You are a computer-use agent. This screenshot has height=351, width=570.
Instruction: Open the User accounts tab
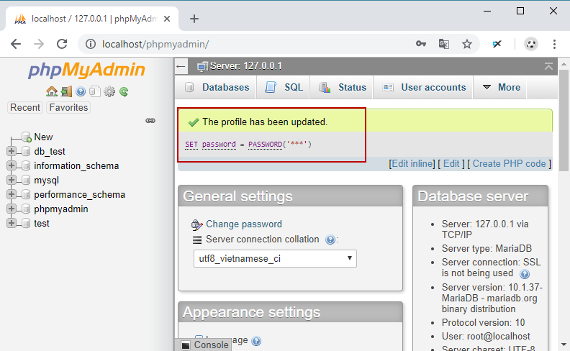423,87
